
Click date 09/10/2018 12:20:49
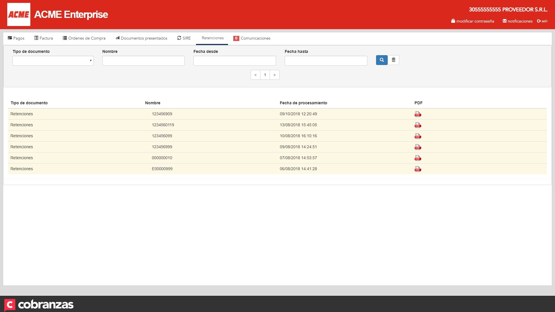coord(298,114)
